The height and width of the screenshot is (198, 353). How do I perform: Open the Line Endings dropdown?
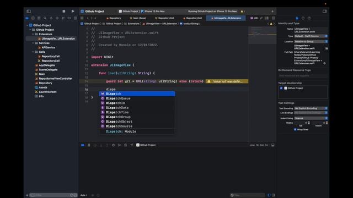click(311, 113)
